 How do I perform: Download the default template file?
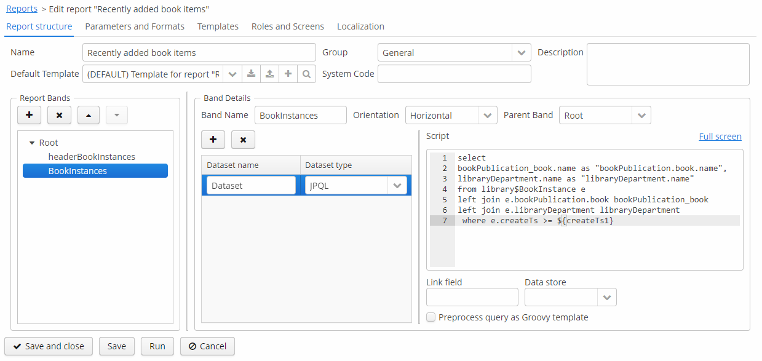(x=251, y=74)
